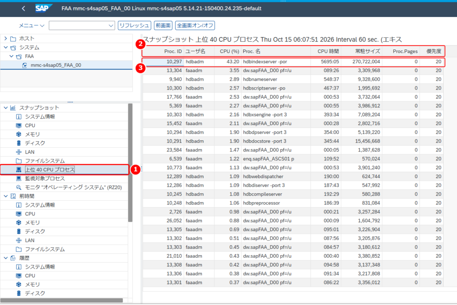
Task: Click the 前画面 button
Action: click(163, 25)
